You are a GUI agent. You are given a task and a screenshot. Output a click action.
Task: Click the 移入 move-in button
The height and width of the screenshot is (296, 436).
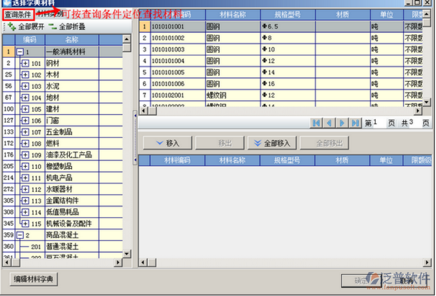(167, 143)
